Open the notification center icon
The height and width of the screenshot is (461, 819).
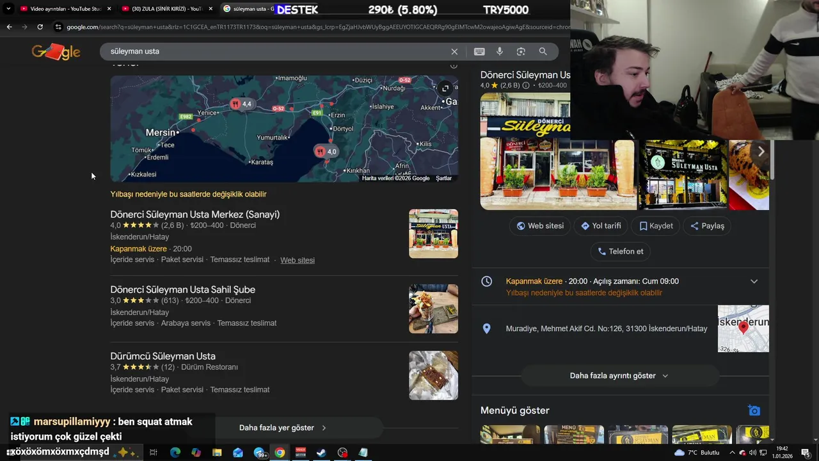click(805, 453)
